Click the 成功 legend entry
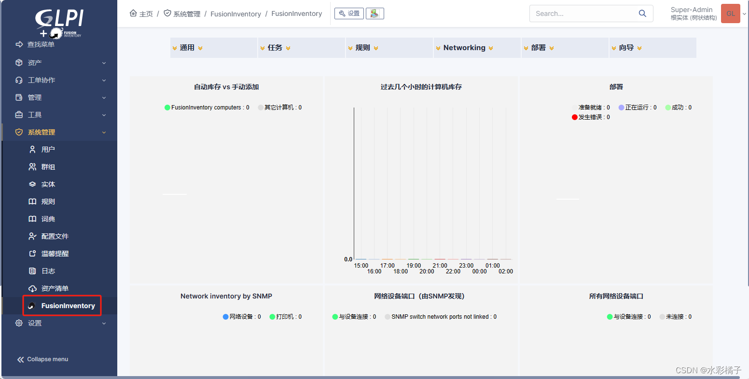The width and height of the screenshot is (749, 379). [679, 108]
